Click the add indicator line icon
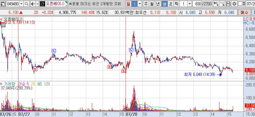Screen dimensions: 255x117 [x=222, y=4]
